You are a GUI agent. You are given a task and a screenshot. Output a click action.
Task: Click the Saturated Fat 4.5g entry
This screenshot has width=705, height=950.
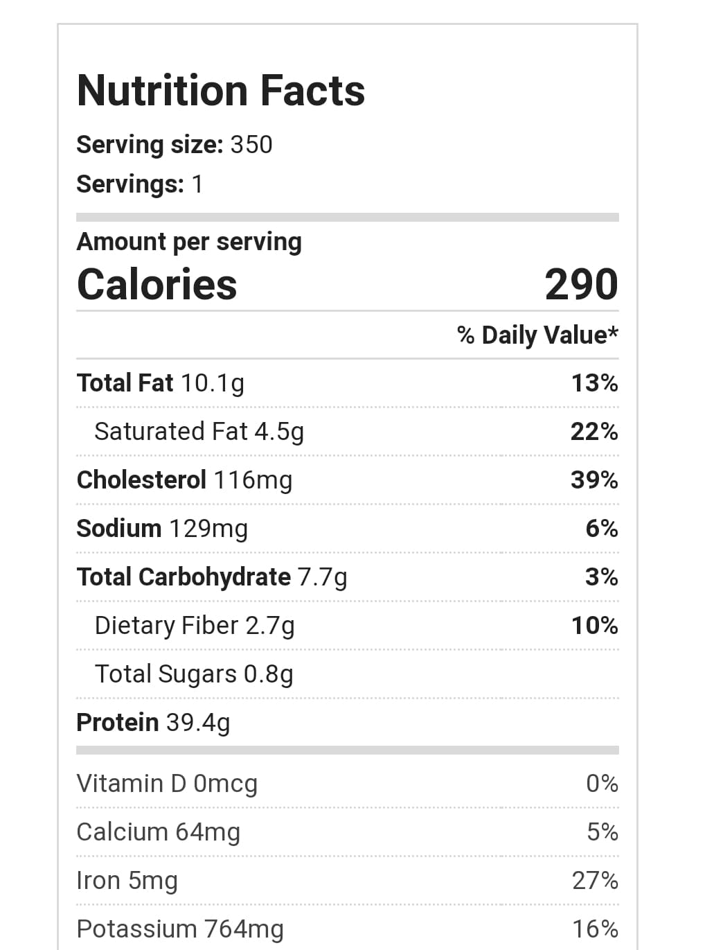tap(199, 431)
